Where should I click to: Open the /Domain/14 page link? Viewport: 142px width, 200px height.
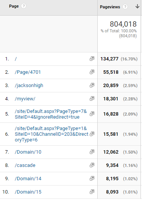coord(28,179)
